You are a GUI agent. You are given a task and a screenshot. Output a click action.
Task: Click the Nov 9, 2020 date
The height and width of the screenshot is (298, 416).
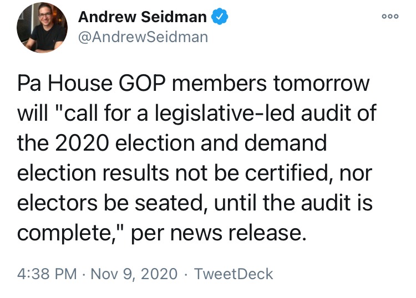134,274
